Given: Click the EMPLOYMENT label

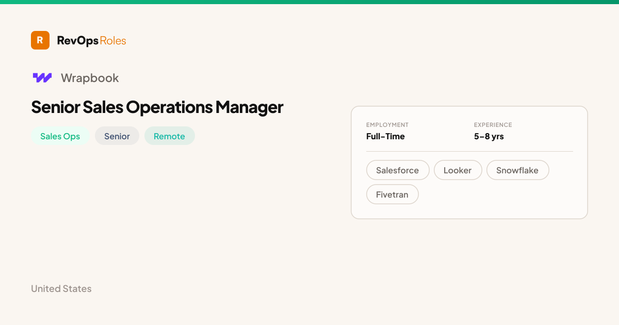Looking at the screenshot, I should pos(387,125).
